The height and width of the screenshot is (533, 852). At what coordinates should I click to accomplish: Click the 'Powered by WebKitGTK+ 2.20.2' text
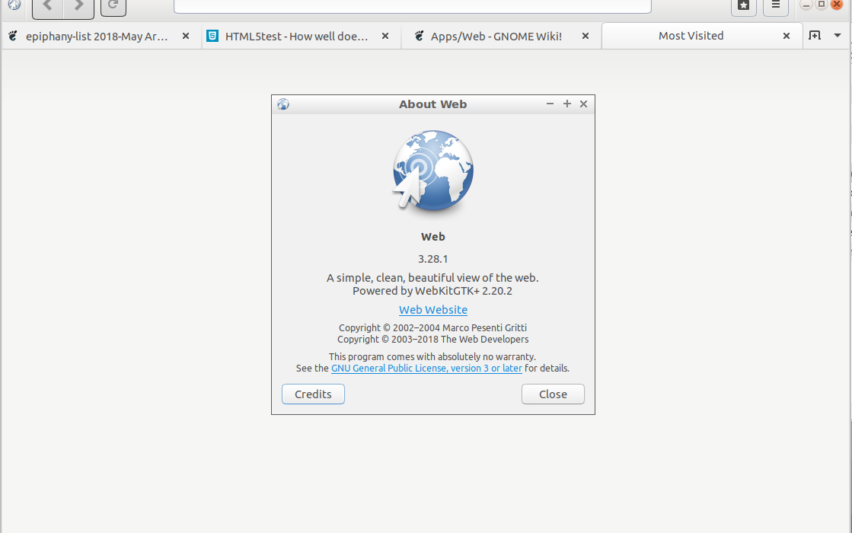pos(432,291)
